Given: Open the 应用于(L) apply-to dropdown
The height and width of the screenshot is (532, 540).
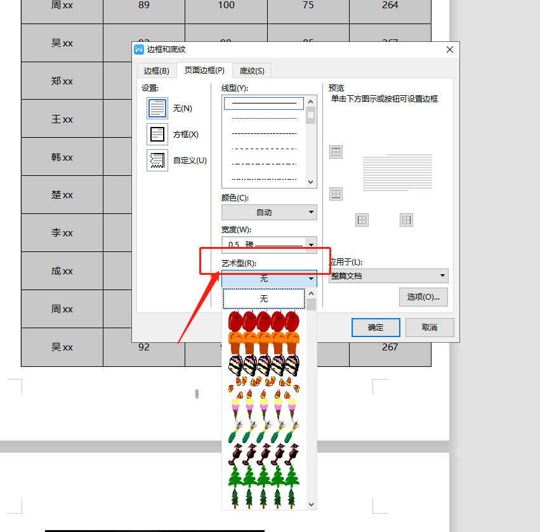Looking at the screenshot, I should point(388,276).
